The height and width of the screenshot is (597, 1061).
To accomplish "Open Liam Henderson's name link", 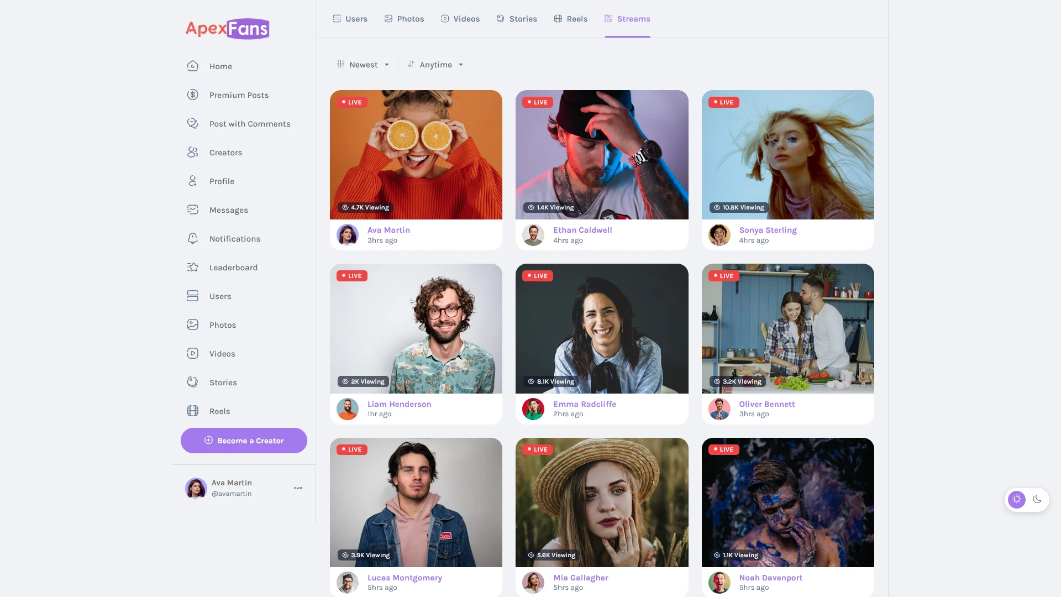I will [399, 404].
